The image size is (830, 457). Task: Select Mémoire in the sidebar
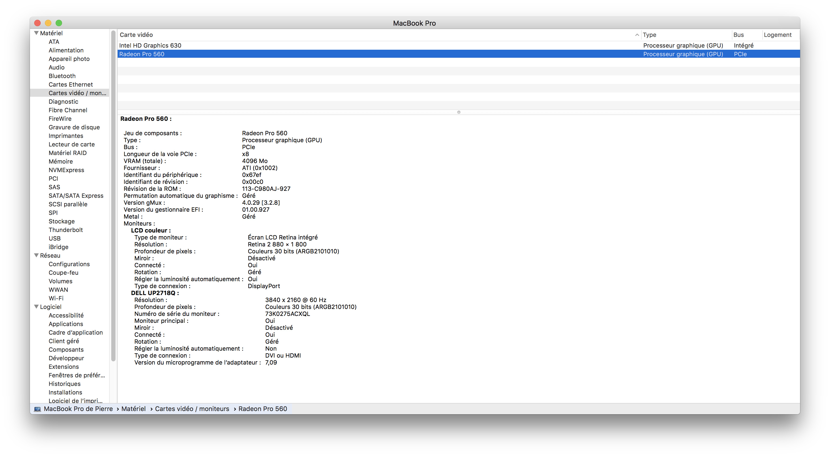(x=61, y=161)
